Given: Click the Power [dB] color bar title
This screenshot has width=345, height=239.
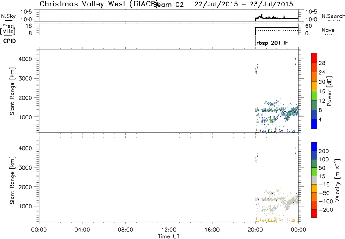Looking at the screenshot, I should coord(329,91).
